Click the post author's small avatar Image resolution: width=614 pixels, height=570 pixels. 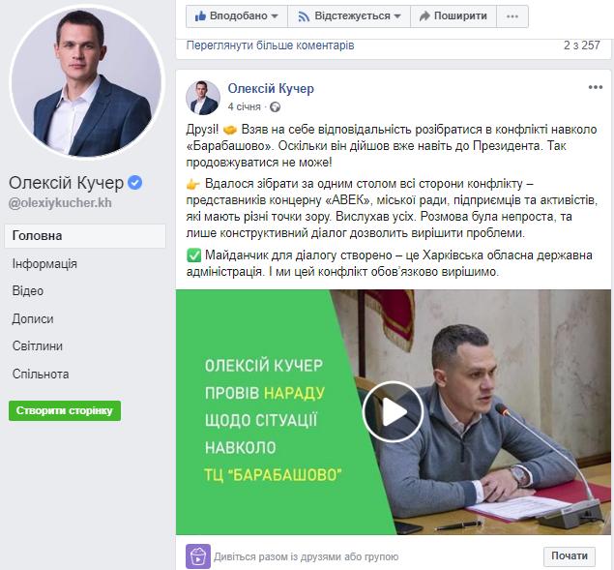[203, 98]
